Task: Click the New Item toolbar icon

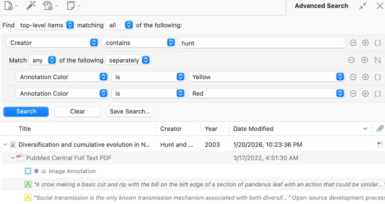Action: (9, 6)
